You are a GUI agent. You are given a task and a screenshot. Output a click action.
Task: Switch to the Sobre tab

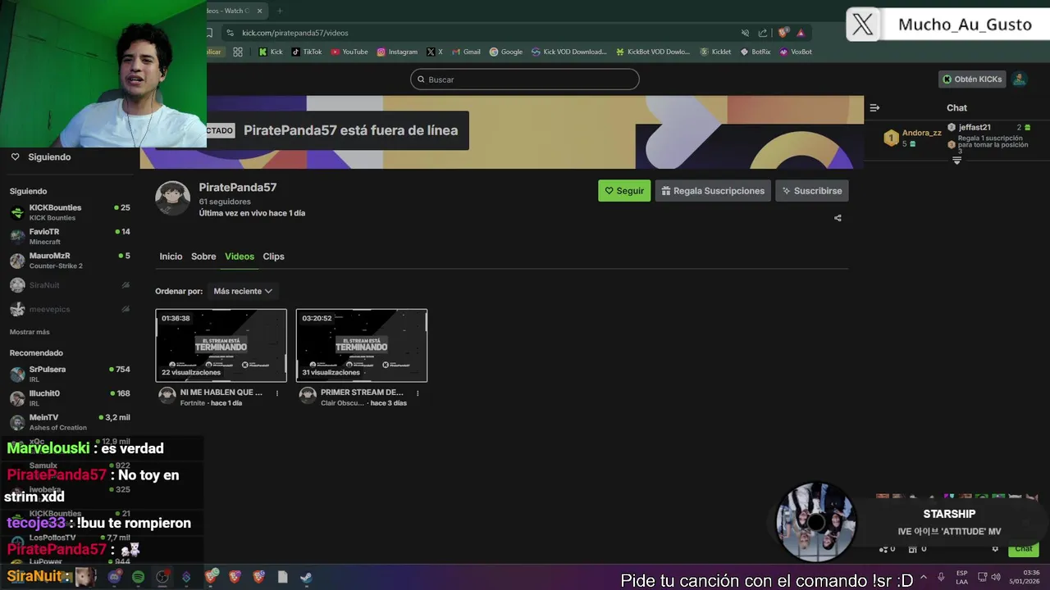pos(203,256)
